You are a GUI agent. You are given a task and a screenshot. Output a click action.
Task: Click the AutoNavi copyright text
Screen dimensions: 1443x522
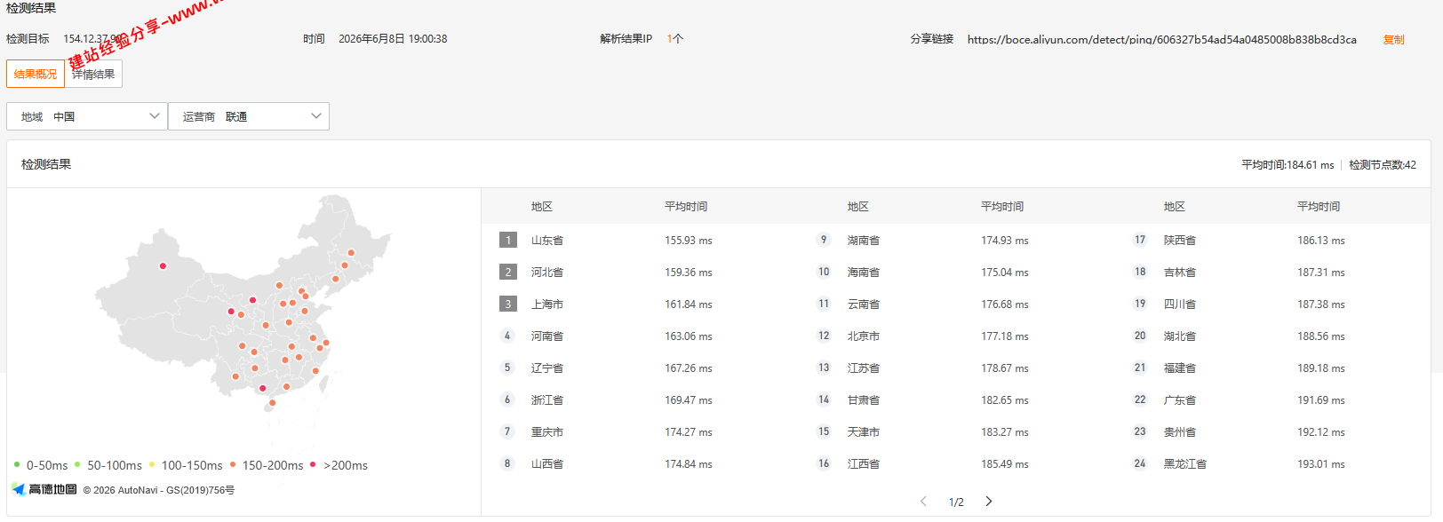[159, 490]
